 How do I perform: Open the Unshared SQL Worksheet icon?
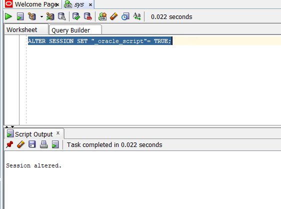click(102, 16)
